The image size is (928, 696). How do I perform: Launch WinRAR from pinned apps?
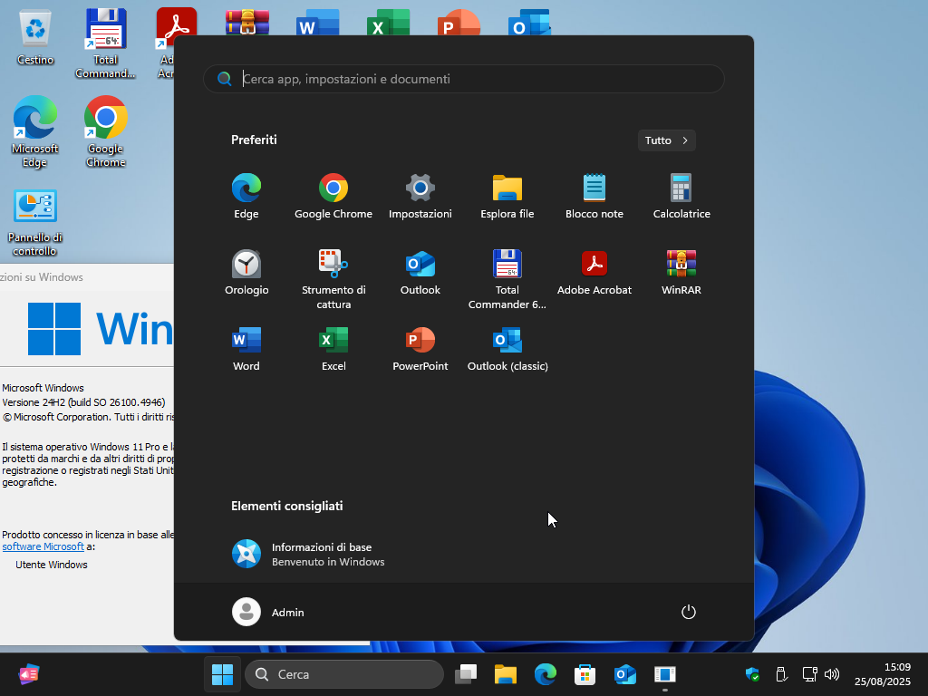click(681, 273)
